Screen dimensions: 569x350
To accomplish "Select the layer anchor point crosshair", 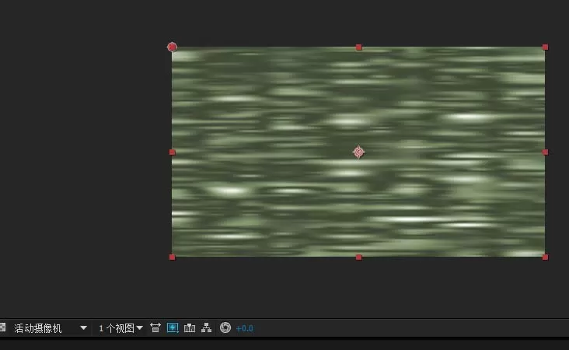I will click(358, 152).
